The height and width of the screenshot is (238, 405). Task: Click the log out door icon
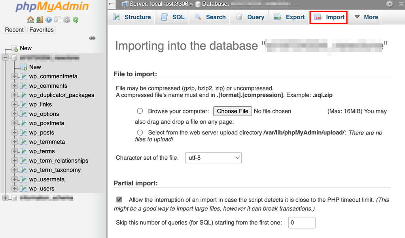40,20
